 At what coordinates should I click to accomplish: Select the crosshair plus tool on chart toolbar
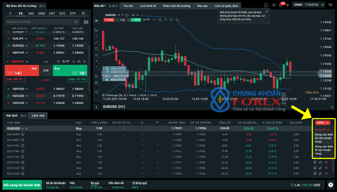(x=96, y=37)
